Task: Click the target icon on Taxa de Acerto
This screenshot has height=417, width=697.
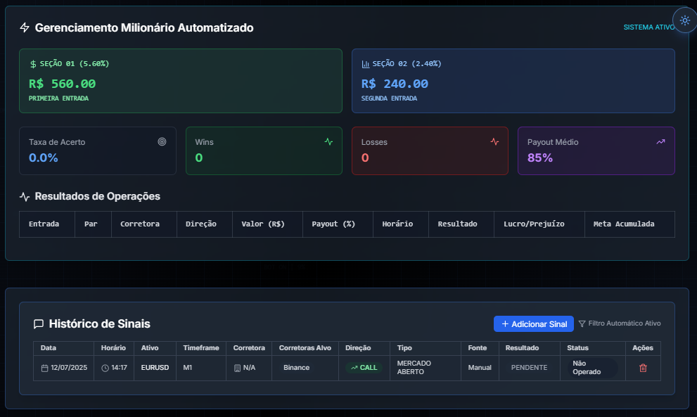Action: [x=162, y=142]
